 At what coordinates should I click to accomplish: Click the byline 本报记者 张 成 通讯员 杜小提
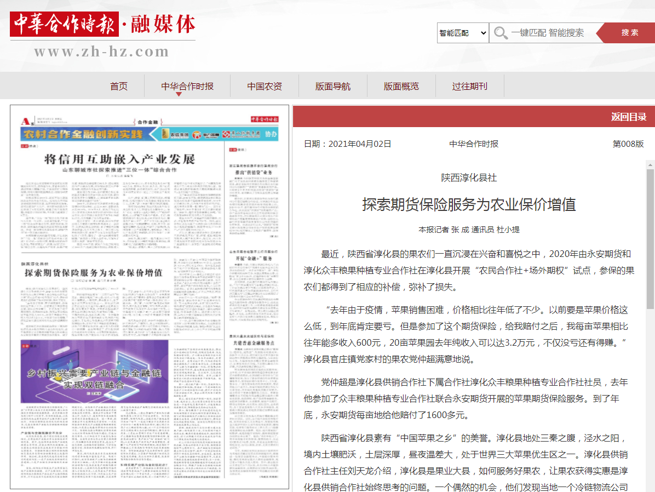(469, 230)
